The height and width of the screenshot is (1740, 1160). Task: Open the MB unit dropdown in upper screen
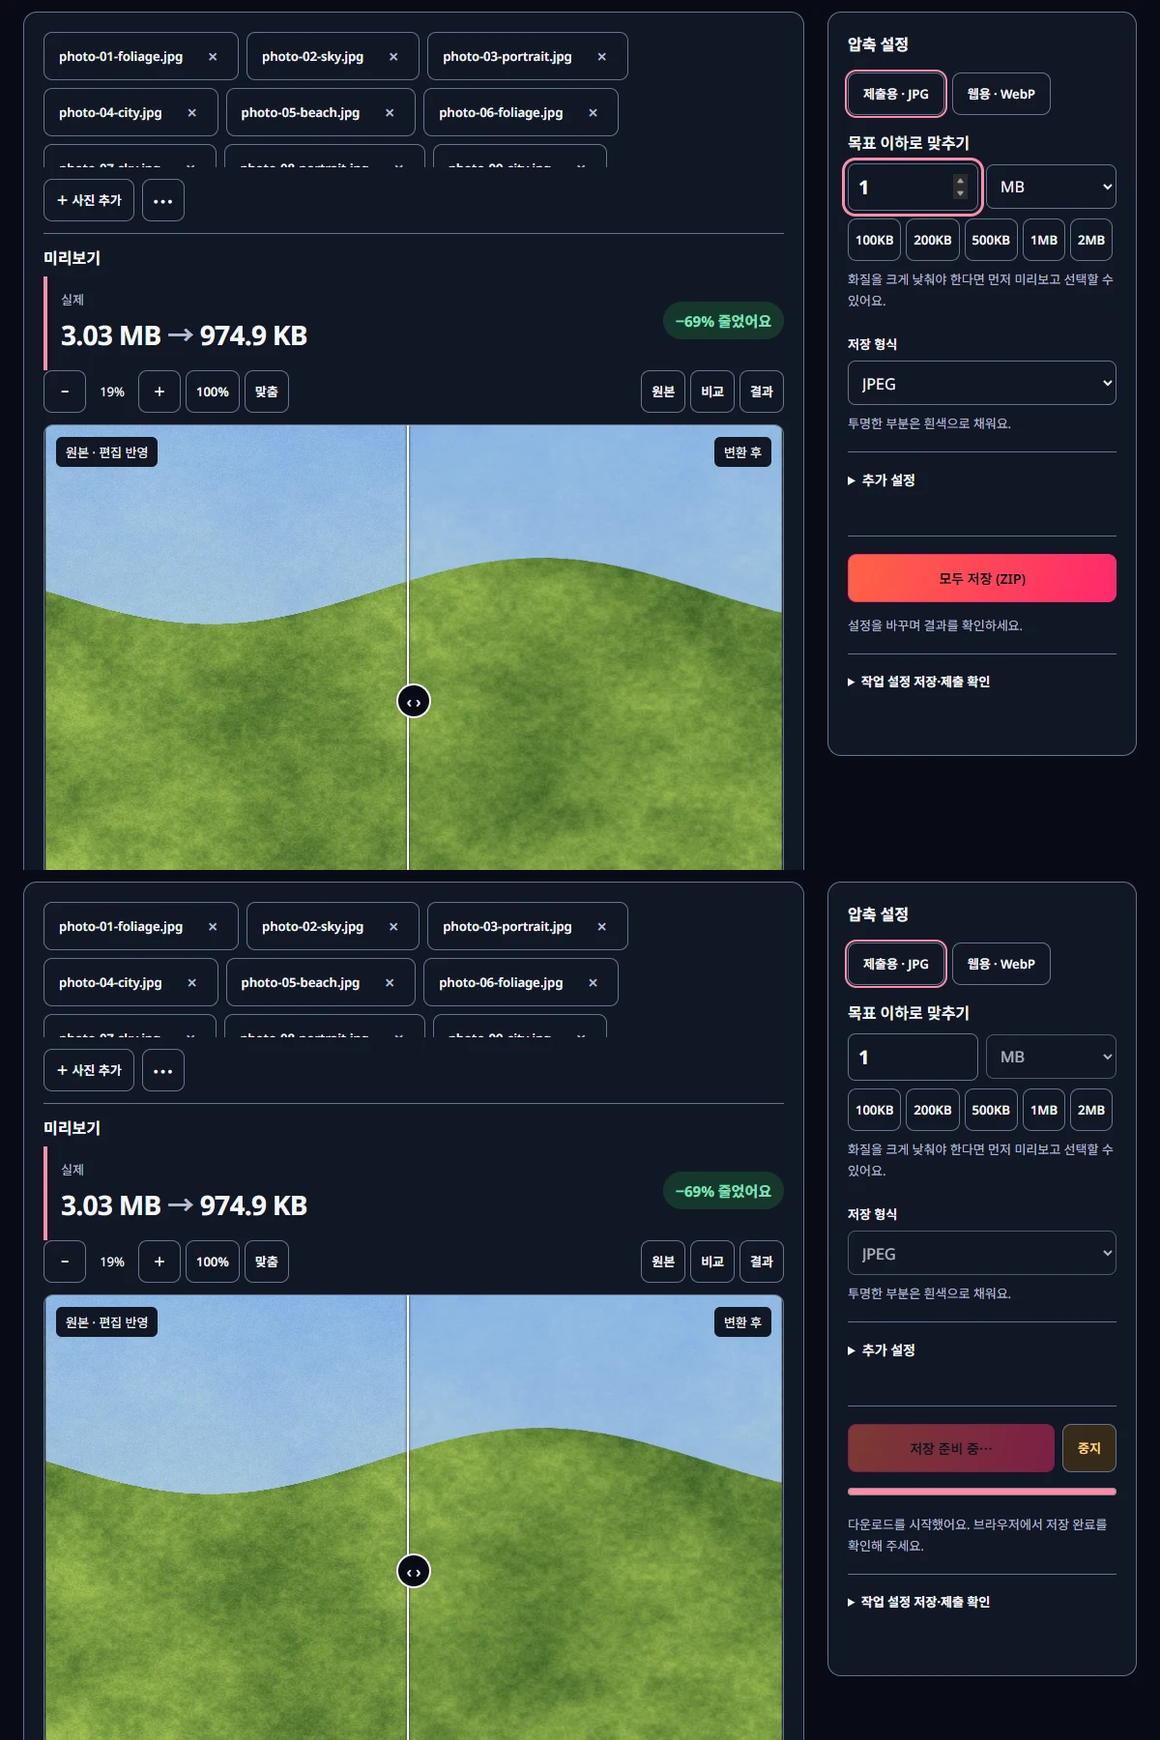1052,187
